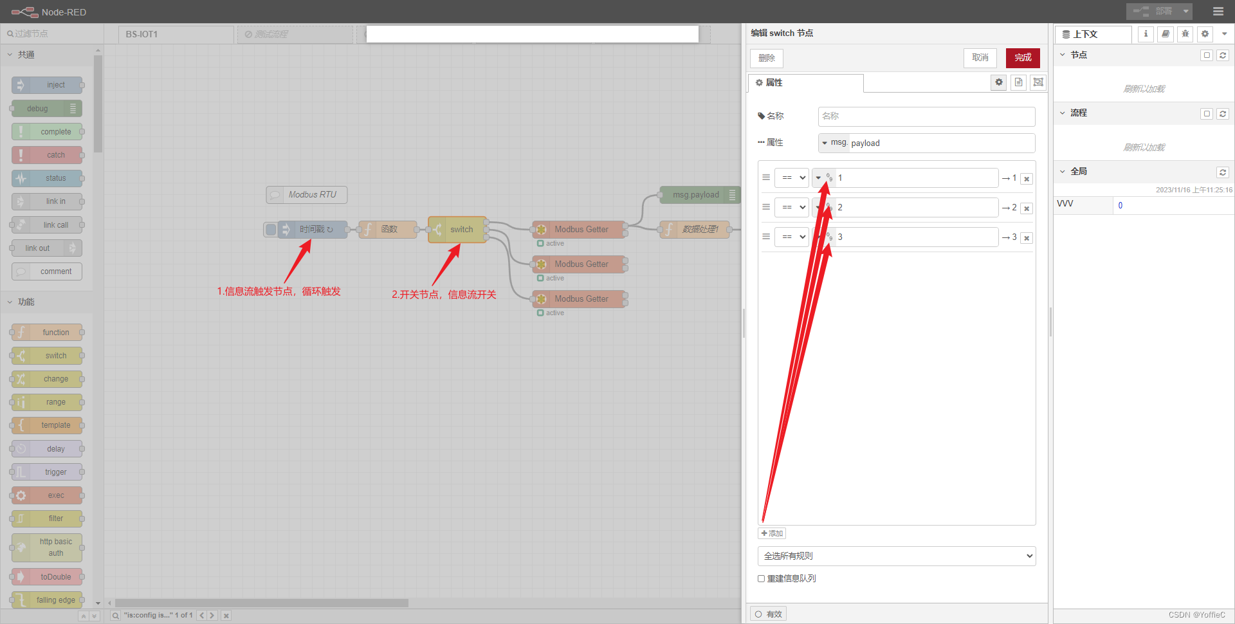This screenshot has height=624, width=1235.
Task: Select the toDouble node in the palette
Action: click(x=47, y=576)
